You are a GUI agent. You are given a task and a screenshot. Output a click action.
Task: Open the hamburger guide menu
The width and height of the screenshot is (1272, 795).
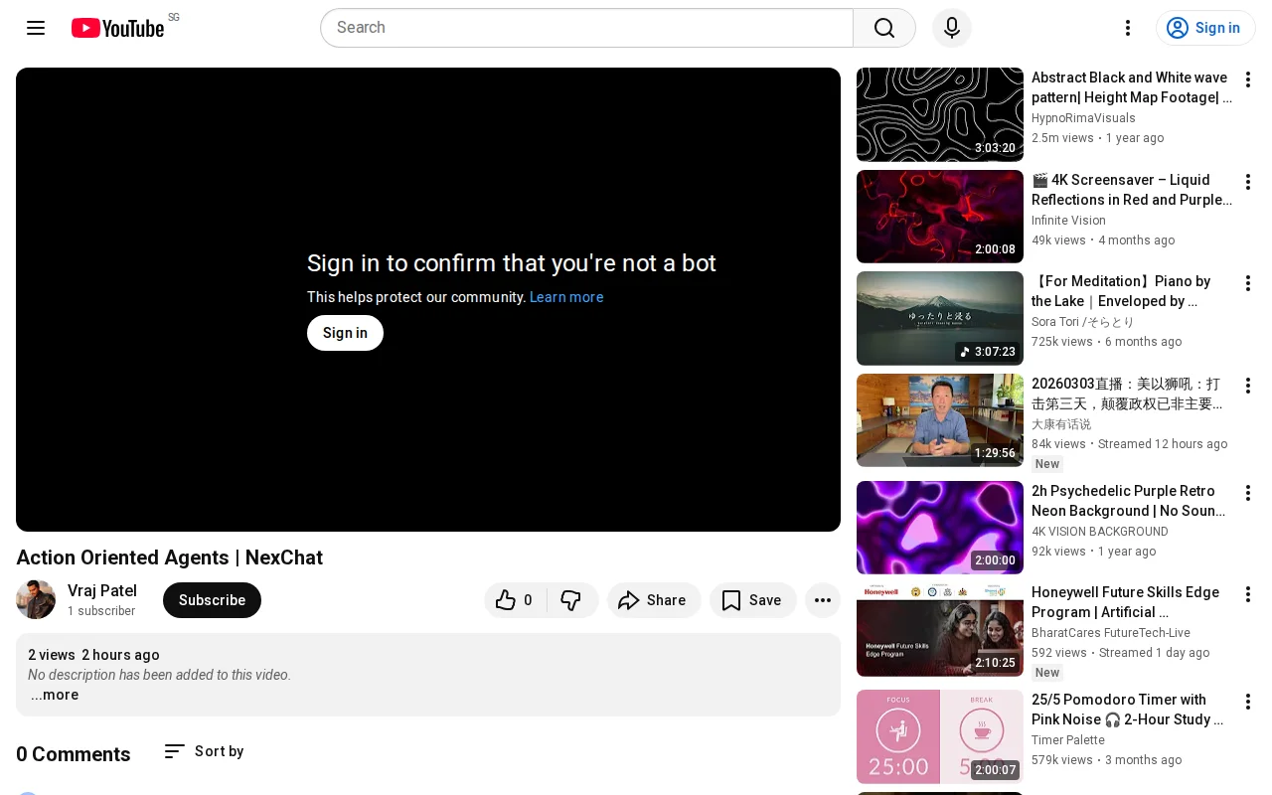(36, 28)
